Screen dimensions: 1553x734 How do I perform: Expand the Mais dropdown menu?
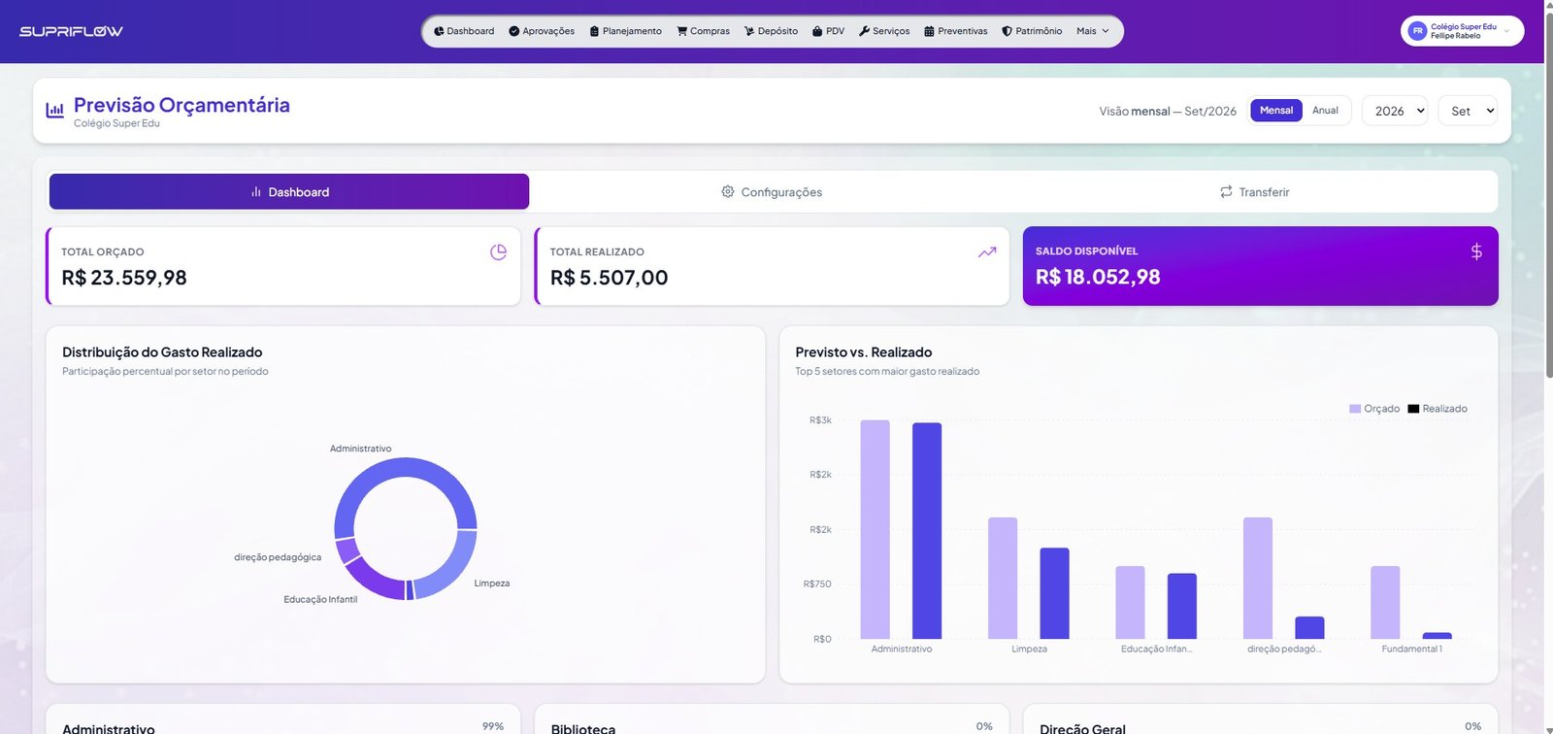pyautogui.click(x=1093, y=31)
